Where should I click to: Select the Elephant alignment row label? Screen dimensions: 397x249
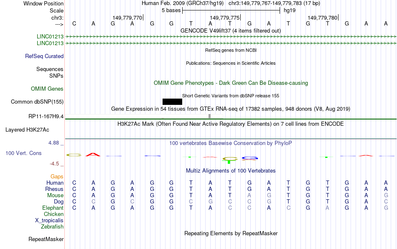click(x=53, y=208)
